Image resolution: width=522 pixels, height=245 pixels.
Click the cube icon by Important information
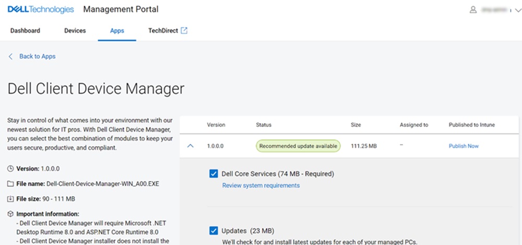11,214
